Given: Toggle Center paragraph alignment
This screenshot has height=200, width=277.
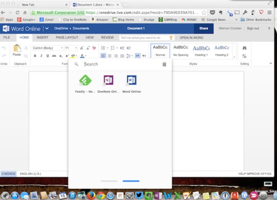Looking at the screenshot, I should tap(109, 56).
